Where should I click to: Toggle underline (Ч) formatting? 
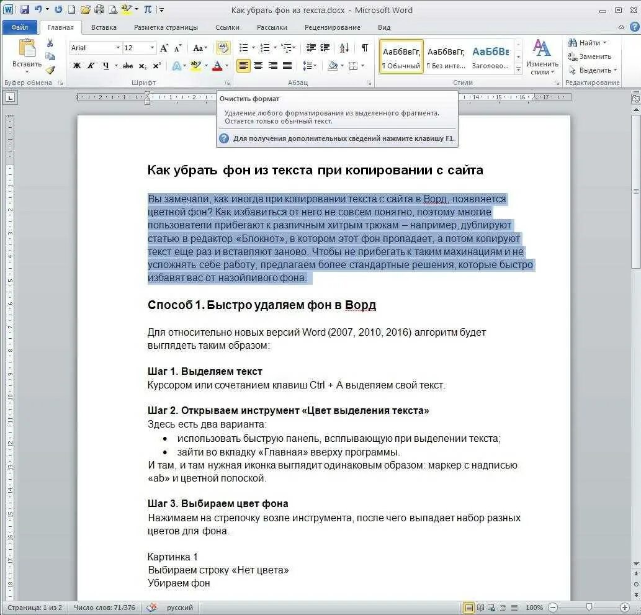[x=106, y=65]
